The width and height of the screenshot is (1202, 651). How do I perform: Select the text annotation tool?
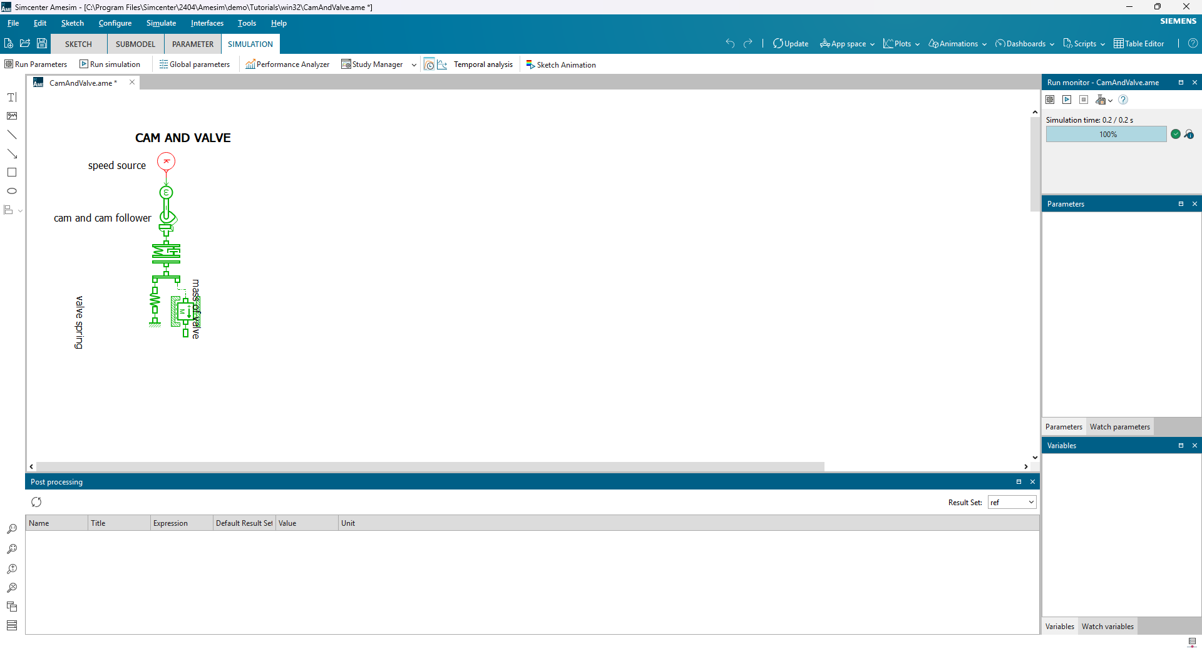point(12,98)
